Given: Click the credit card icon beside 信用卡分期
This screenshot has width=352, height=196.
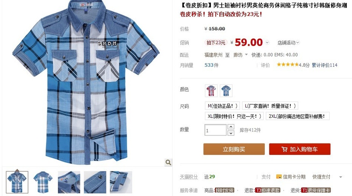Looking at the screenshot, I should pyautogui.click(x=279, y=177).
